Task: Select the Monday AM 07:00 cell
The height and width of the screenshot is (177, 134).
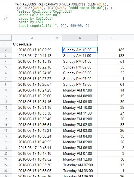Action: pyautogui.click(x=80, y=90)
